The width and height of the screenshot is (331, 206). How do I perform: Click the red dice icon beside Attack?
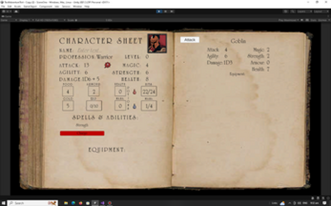tap(107, 65)
